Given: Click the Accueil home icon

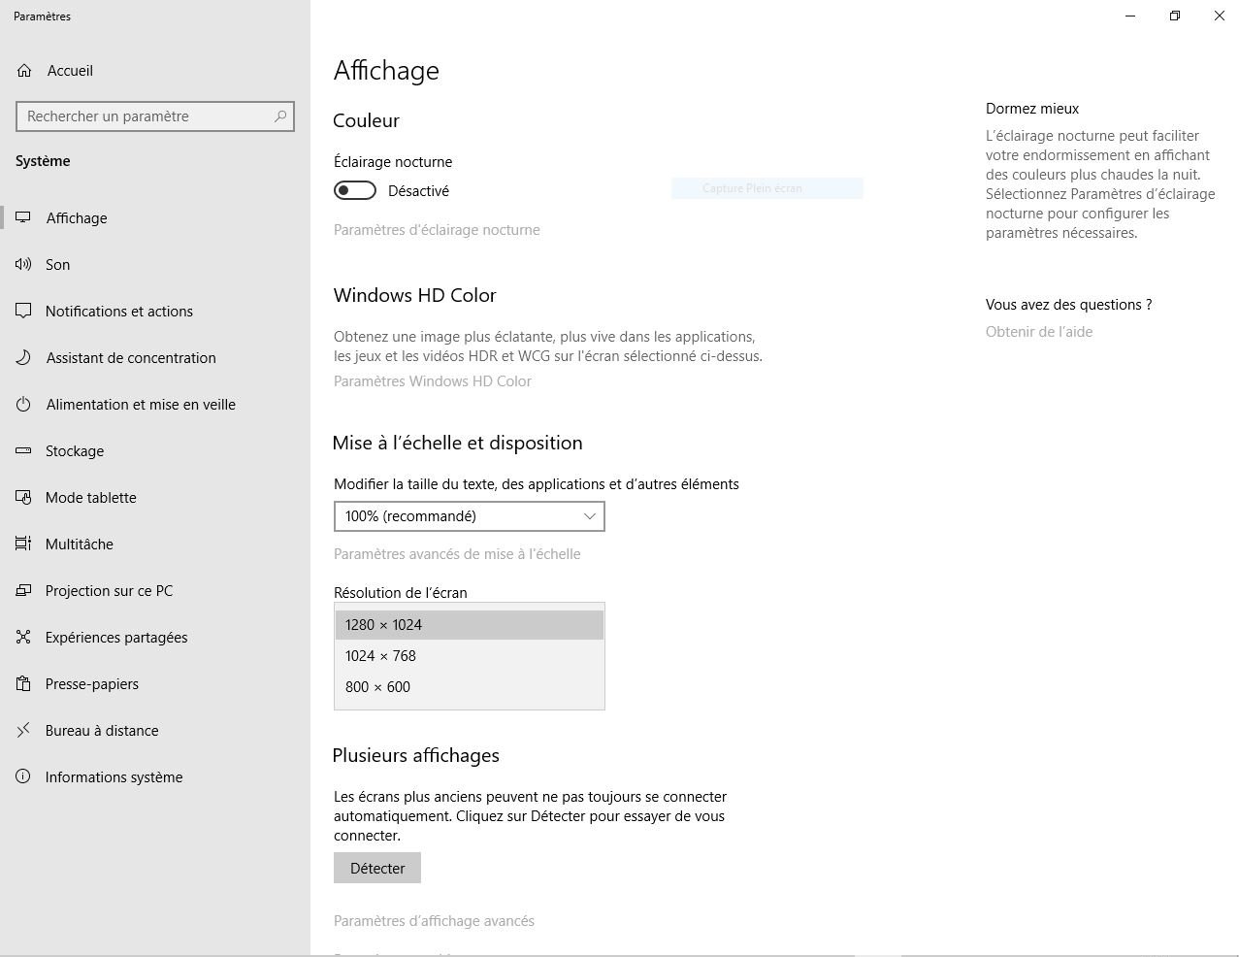Looking at the screenshot, I should click(x=24, y=71).
